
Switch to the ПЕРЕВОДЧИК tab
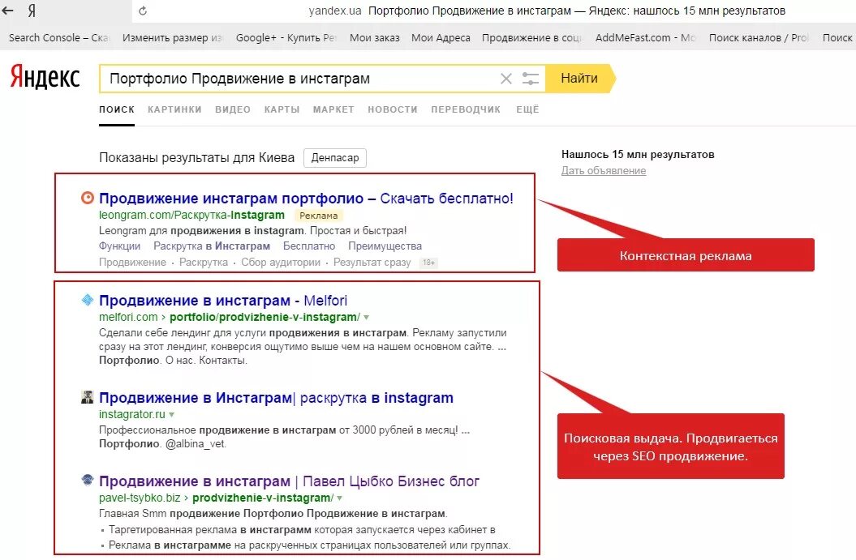coord(466,109)
